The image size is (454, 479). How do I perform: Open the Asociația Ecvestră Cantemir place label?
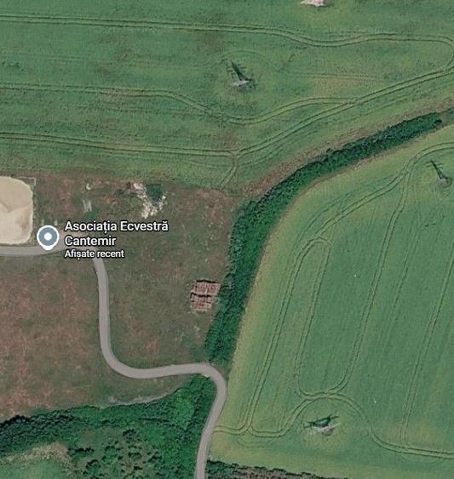tap(116, 233)
